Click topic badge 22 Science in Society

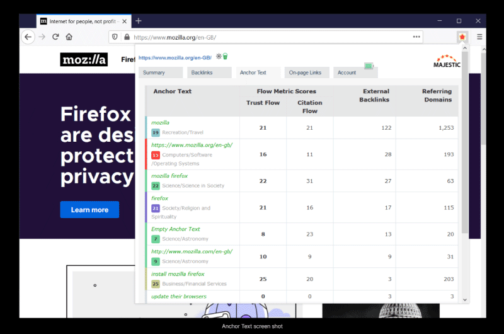click(x=156, y=186)
